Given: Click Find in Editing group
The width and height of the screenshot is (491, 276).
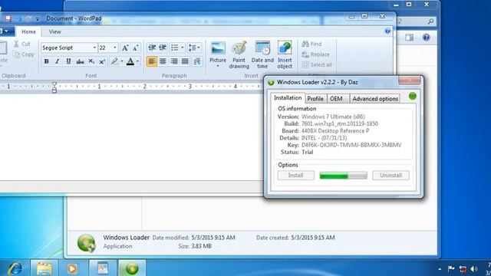Looking at the screenshot, I should point(312,44).
